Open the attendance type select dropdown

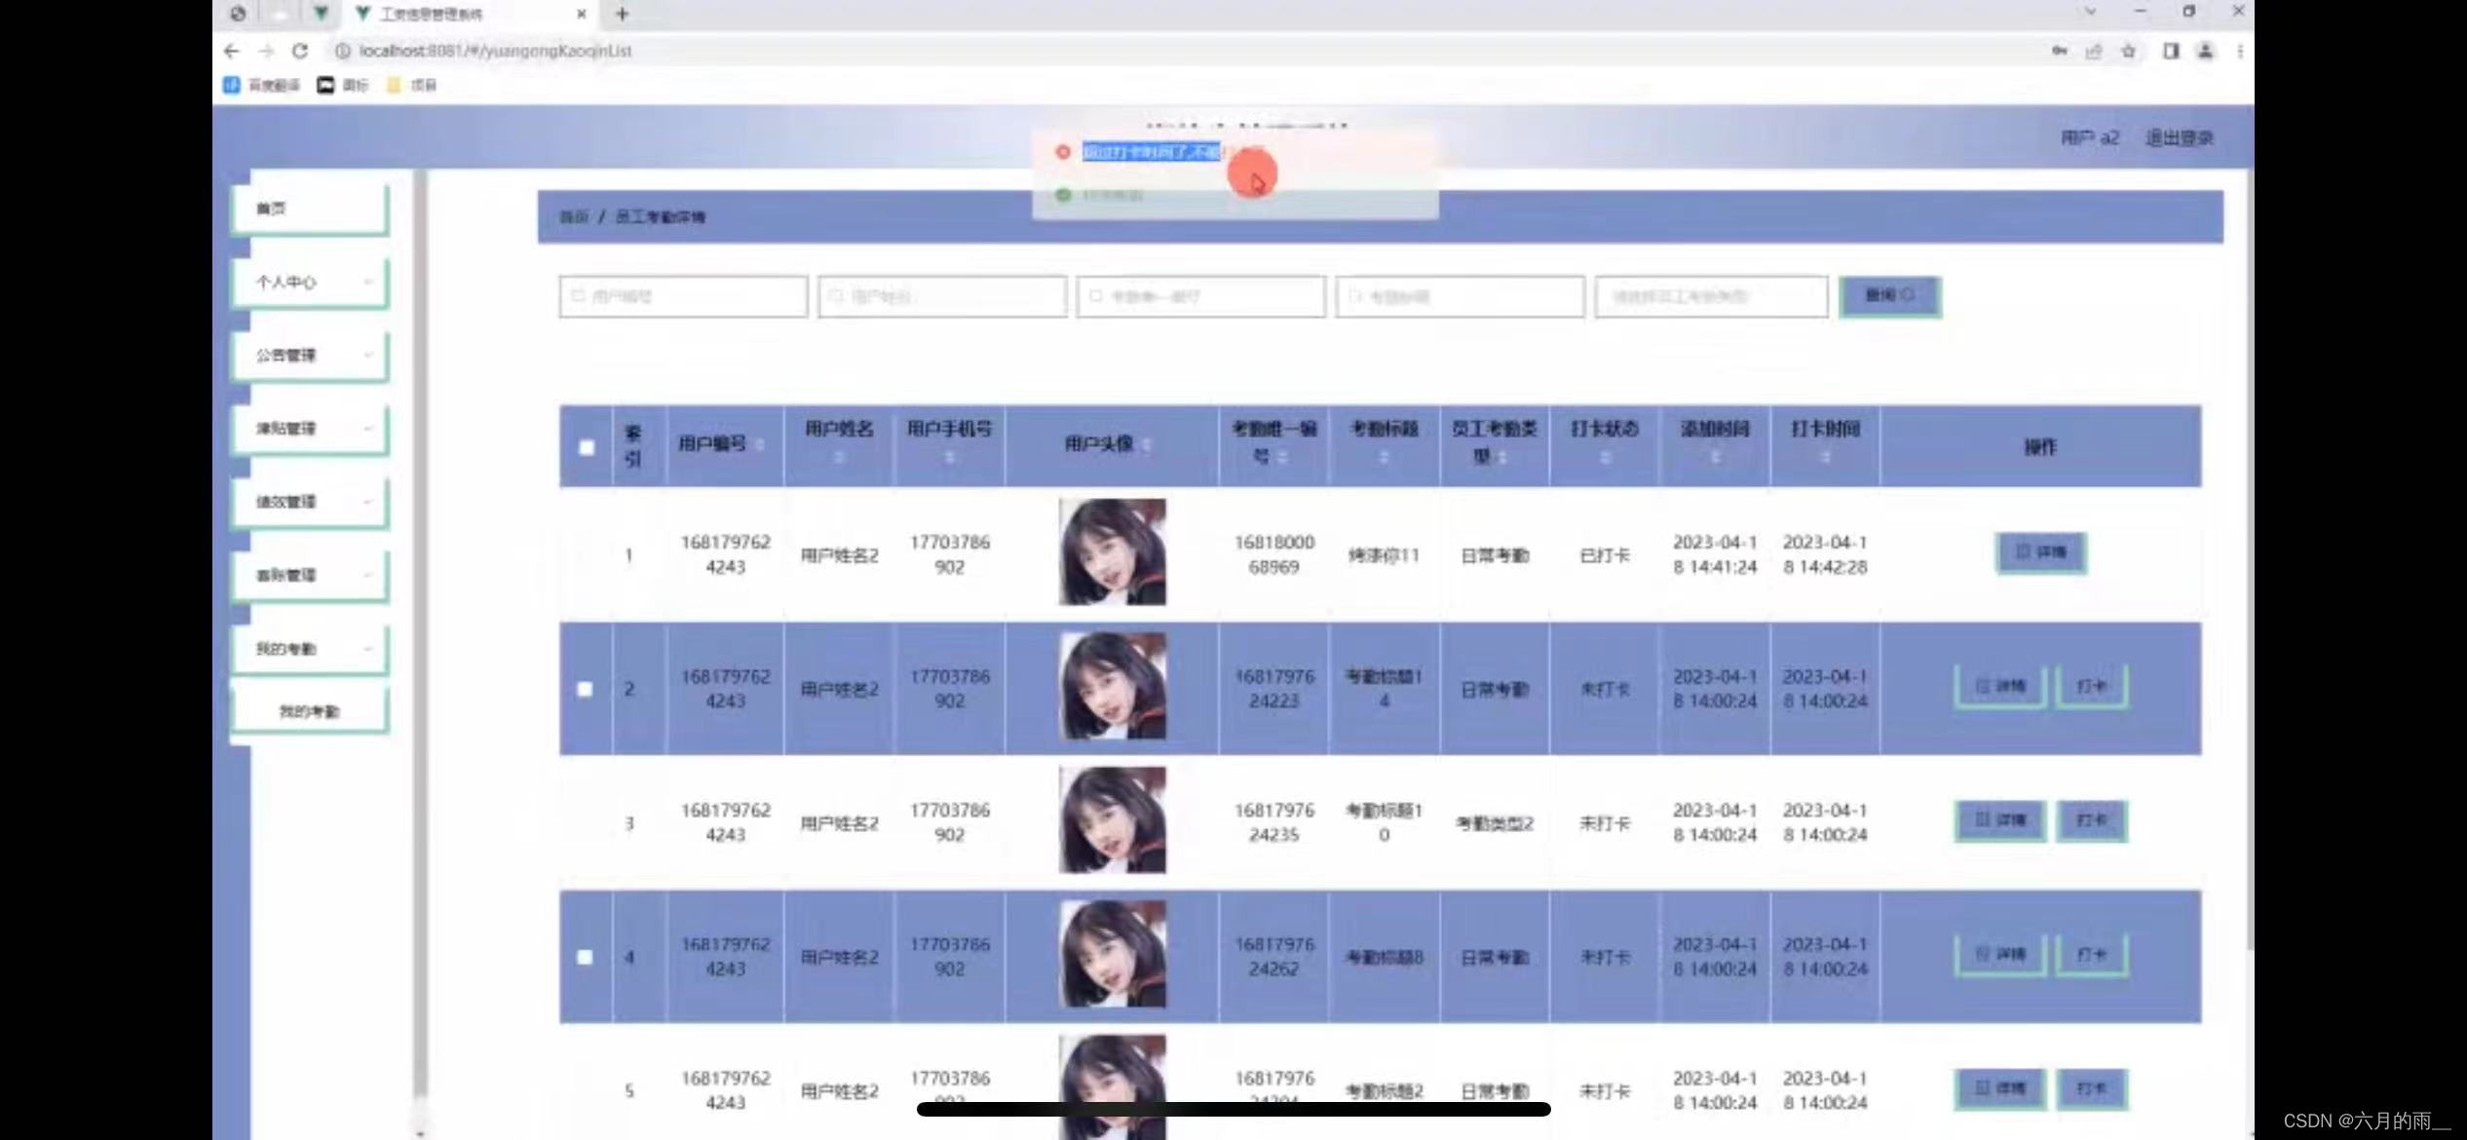point(1710,296)
